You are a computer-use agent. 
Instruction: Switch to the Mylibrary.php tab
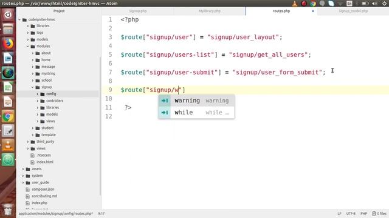[210, 11]
